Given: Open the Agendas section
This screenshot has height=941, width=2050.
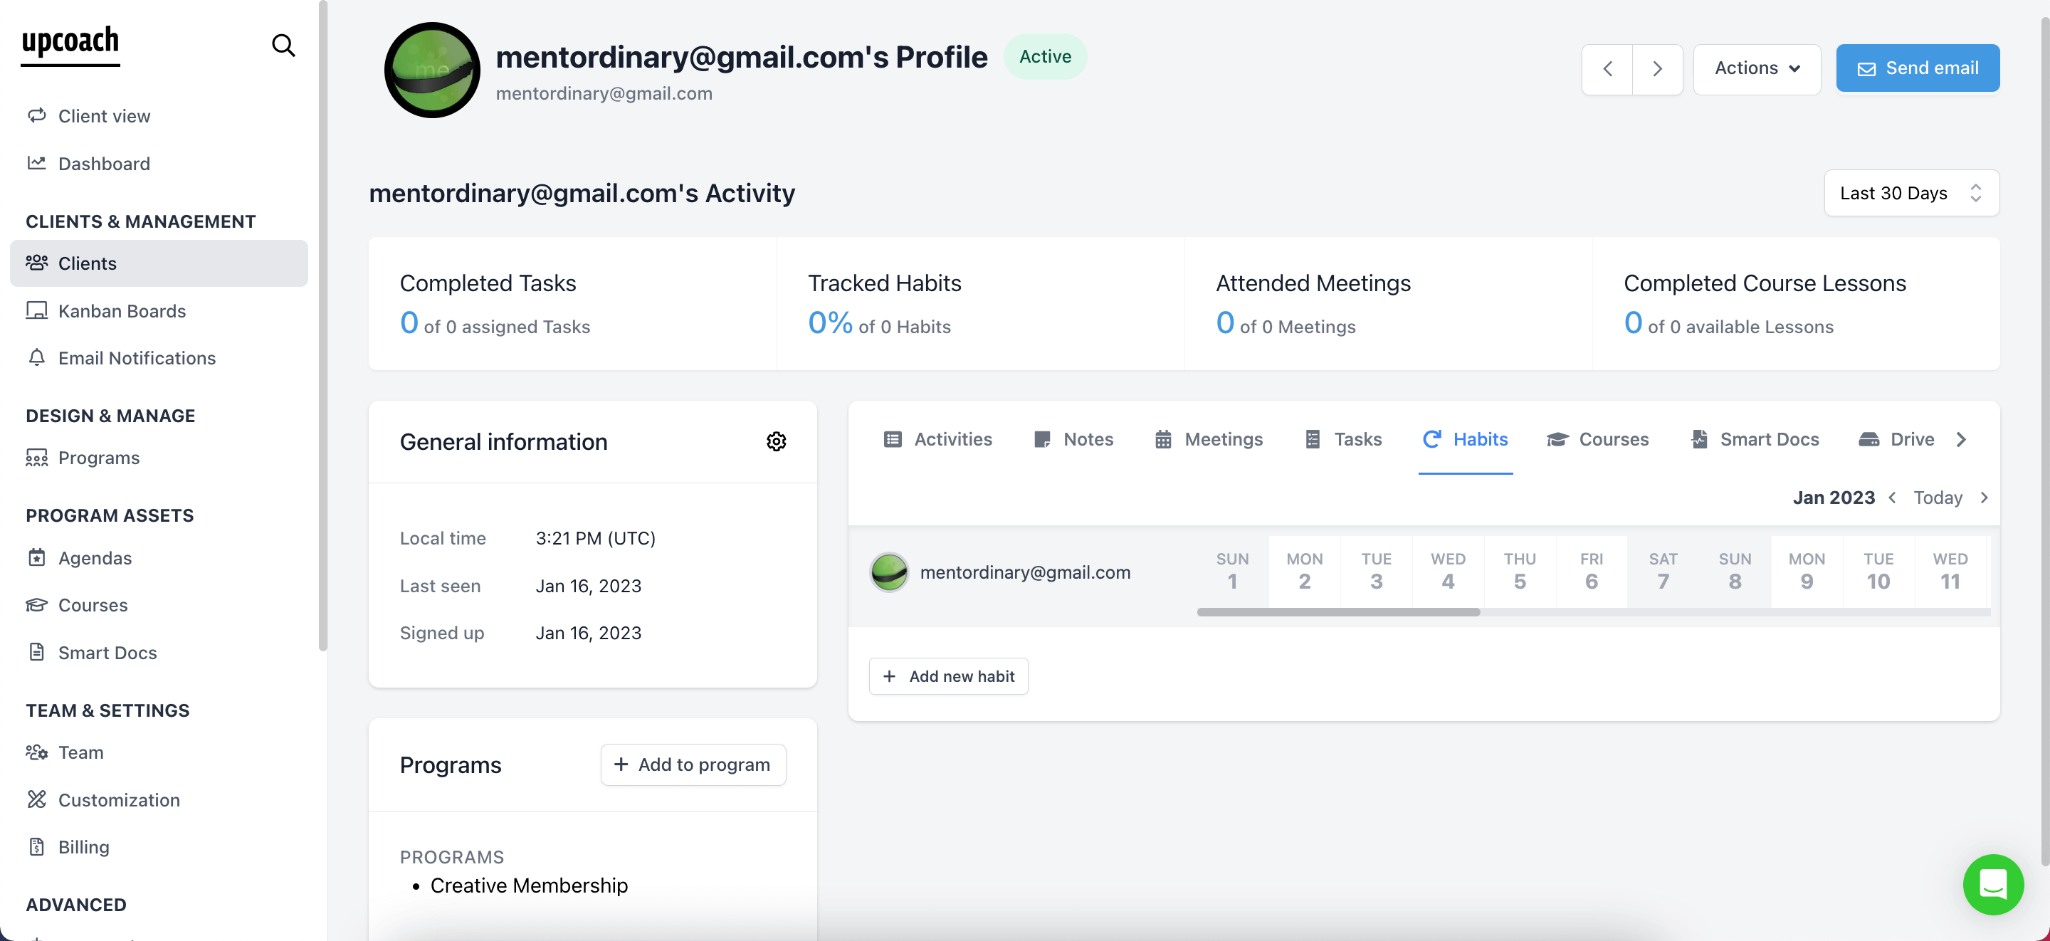Looking at the screenshot, I should [95, 557].
